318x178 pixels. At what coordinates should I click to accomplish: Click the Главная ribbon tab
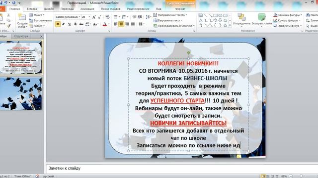pos(14,9)
